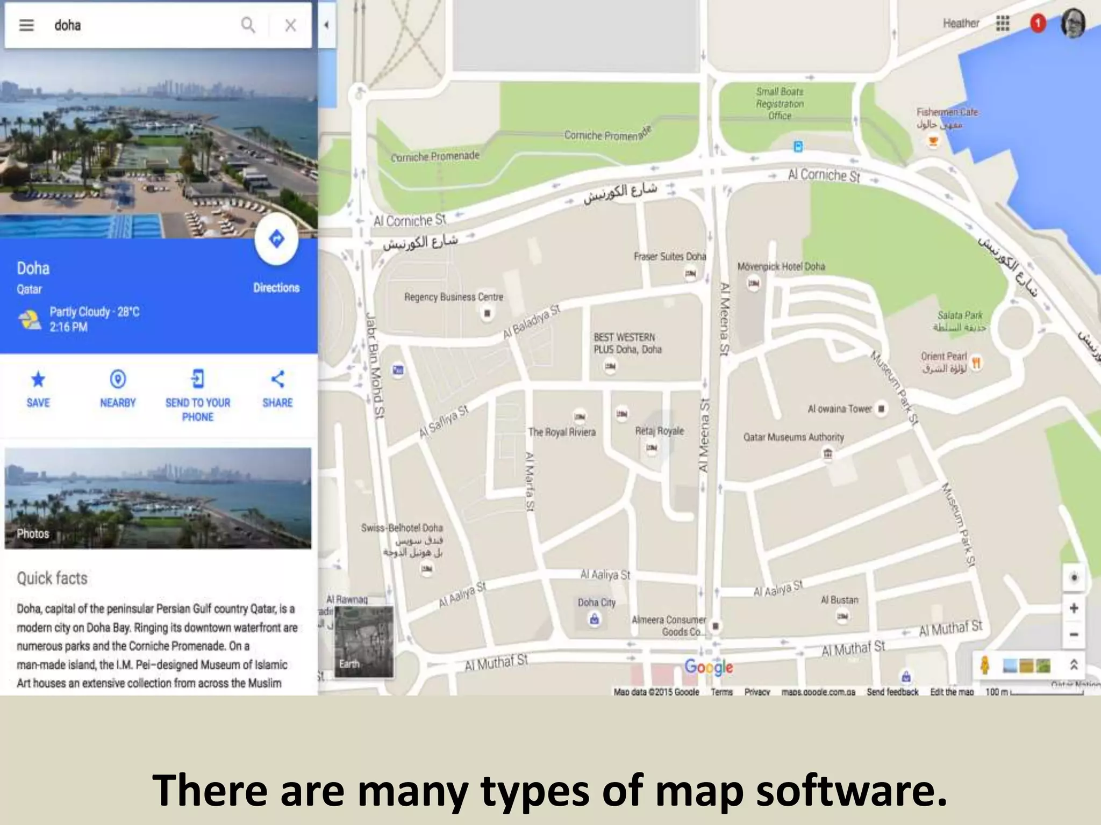Open the Photos thumbnail
Screen dimensions: 1101x825
(x=158, y=498)
